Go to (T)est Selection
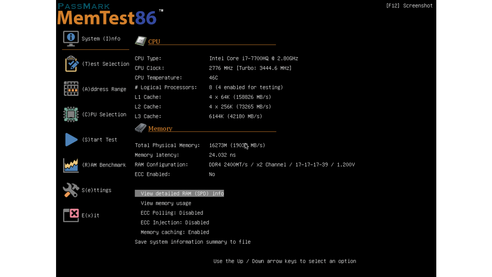The width and height of the screenshot is (492, 277). pos(106,64)
